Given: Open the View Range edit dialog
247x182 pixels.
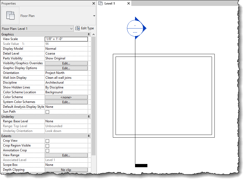Looking at the screenshot, I should point(66,155).
